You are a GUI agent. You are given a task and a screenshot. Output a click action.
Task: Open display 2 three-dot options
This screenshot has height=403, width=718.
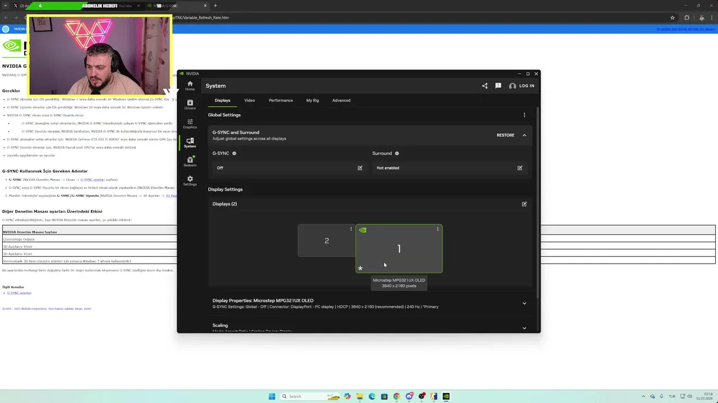pyautogui.click(x=351, y=229)
